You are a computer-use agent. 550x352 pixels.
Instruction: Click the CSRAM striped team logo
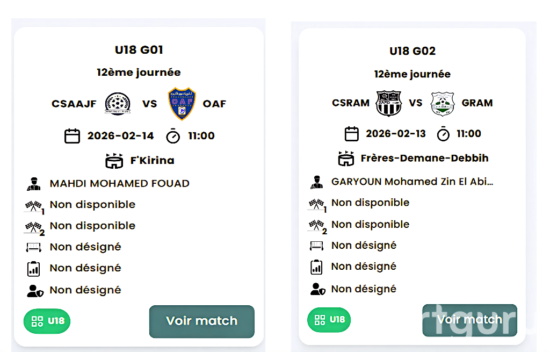(x=388, y=103)
